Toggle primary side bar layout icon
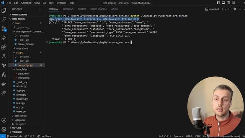 [x=218, y=3]
